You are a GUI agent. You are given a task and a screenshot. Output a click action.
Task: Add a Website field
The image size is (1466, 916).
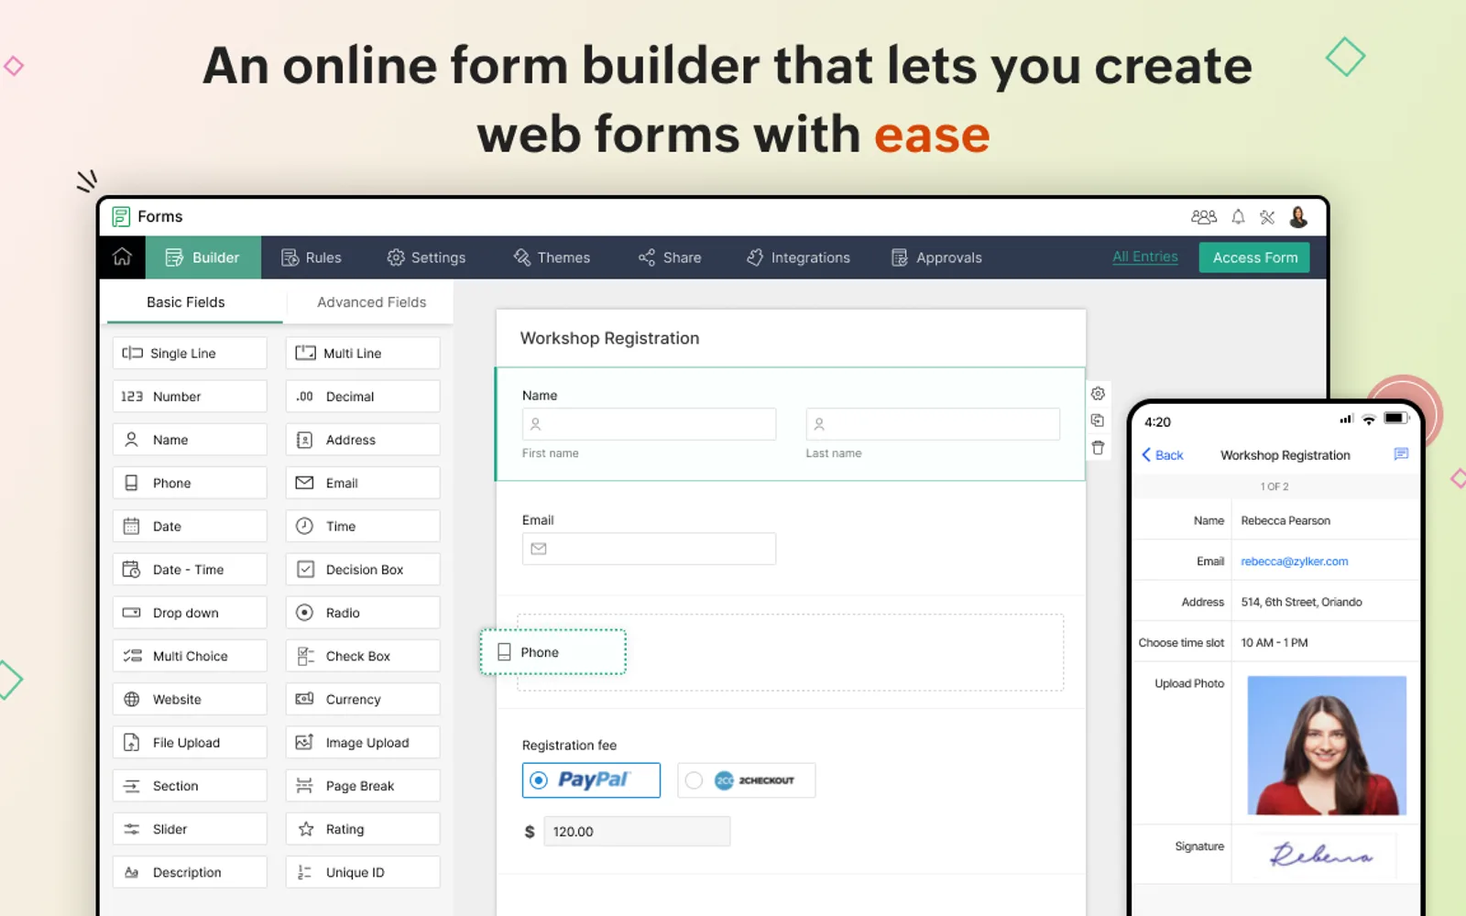tap(190, 699)
